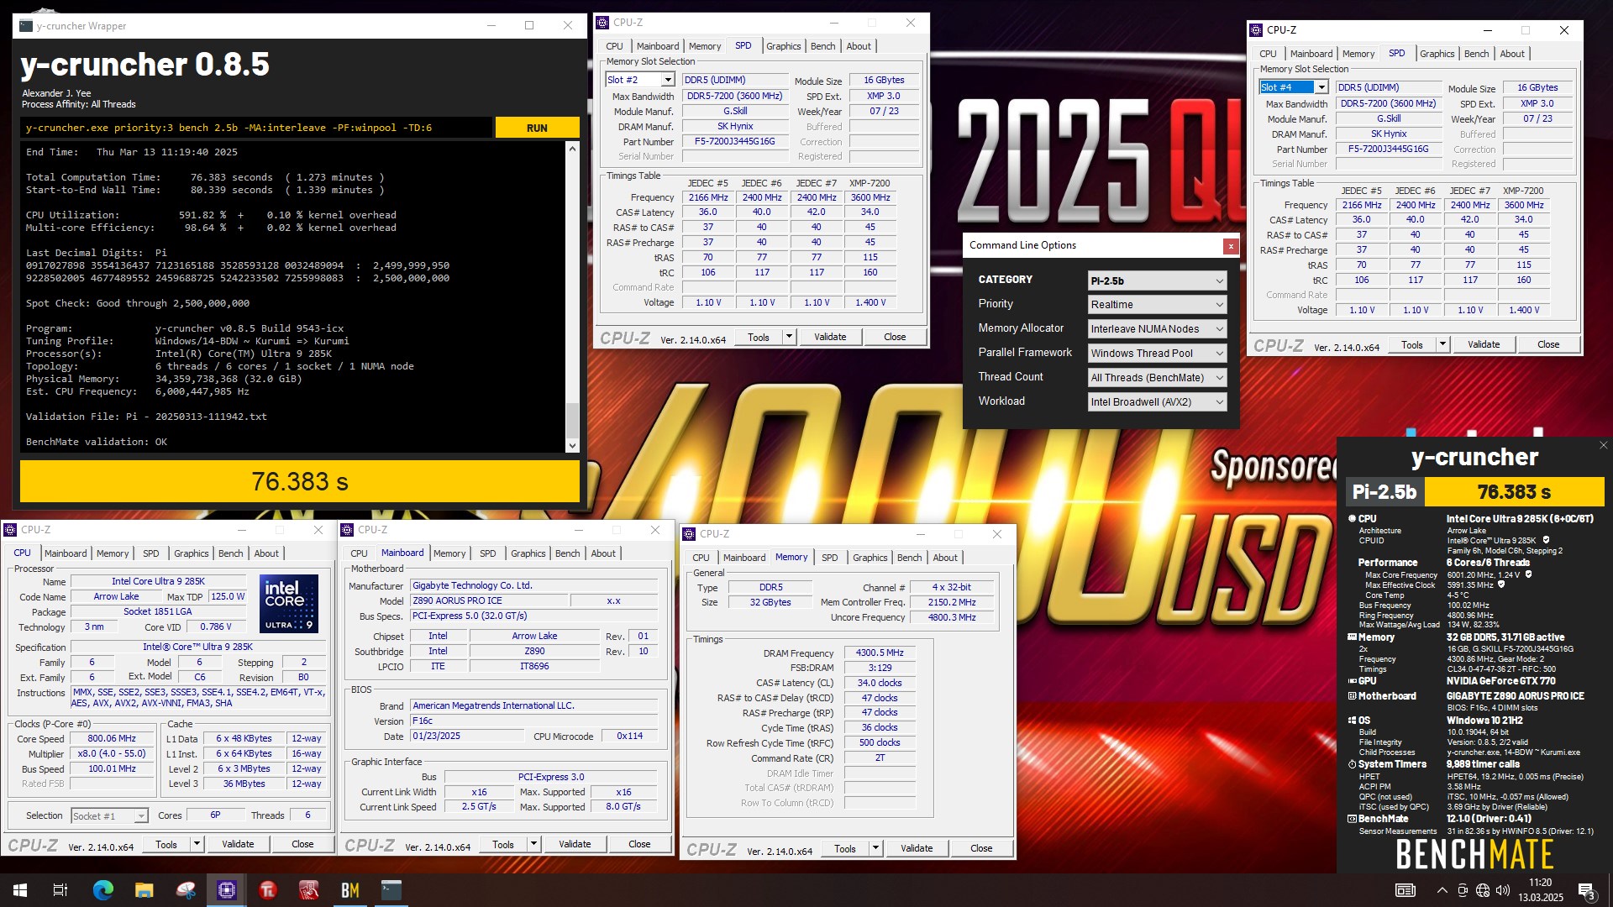This screenshot has height=907, width=1613.
Task: Open File Explorer from the taskbar
Action: click(144, 890)
